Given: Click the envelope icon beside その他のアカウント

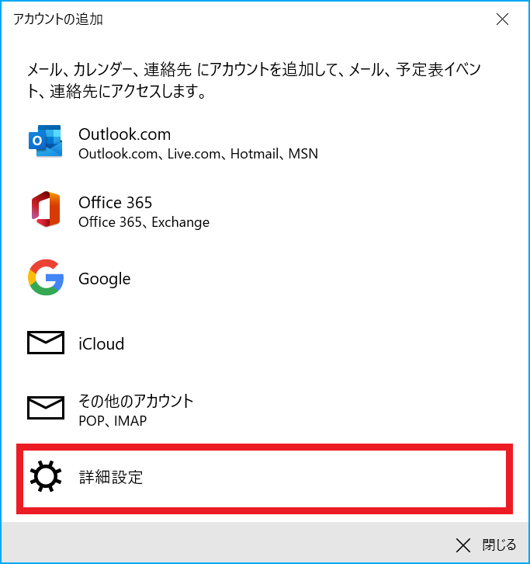Looking at the screenshot, I should [46, 408].
